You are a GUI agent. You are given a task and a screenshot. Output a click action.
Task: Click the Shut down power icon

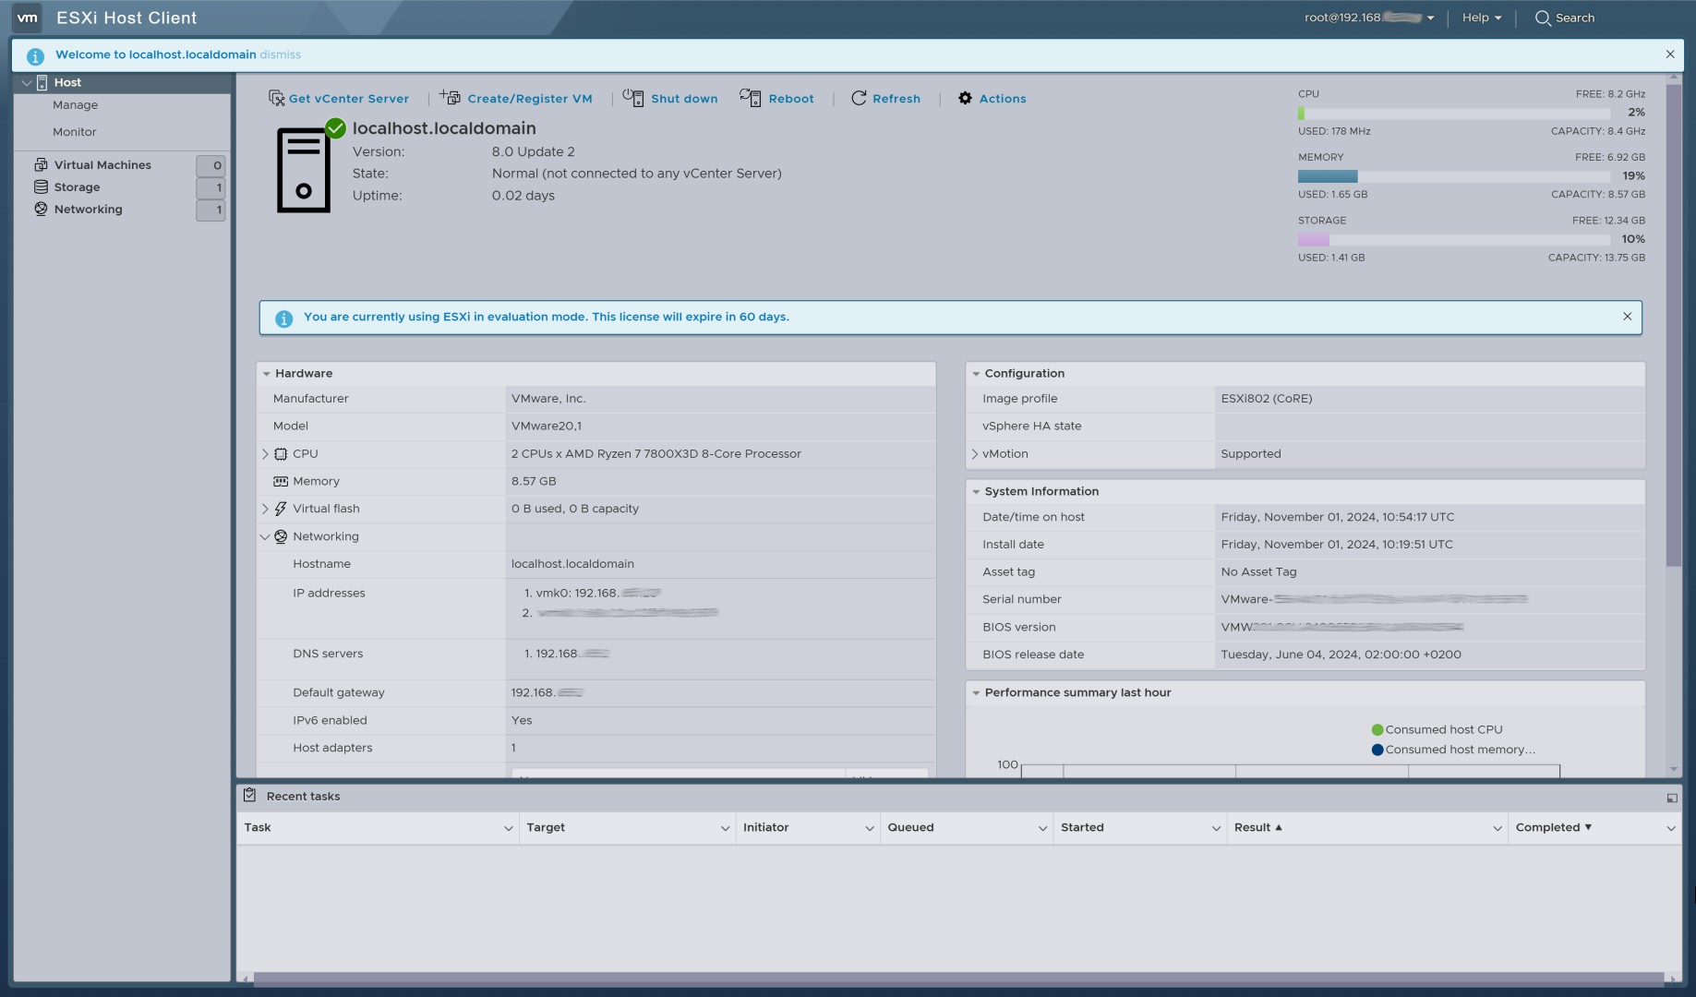pos(633,97)
